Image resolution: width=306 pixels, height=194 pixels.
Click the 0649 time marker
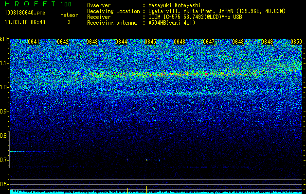267,42
